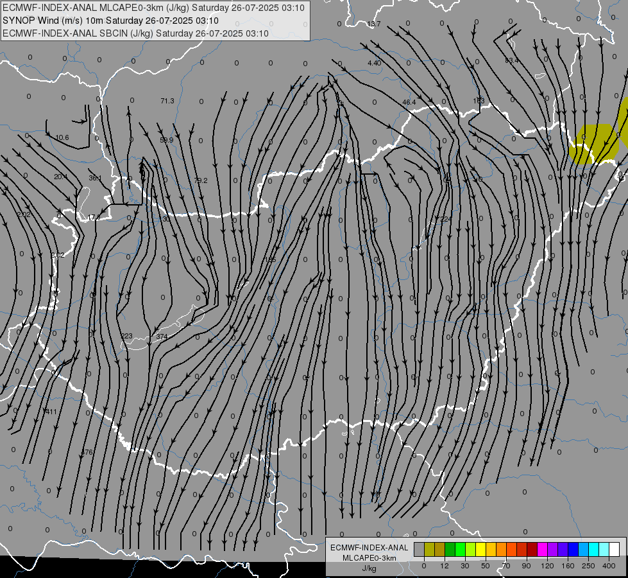Click the legend scale label 250
The width and height of the screenshot is (628, 578).
click(x=588, y=566)
